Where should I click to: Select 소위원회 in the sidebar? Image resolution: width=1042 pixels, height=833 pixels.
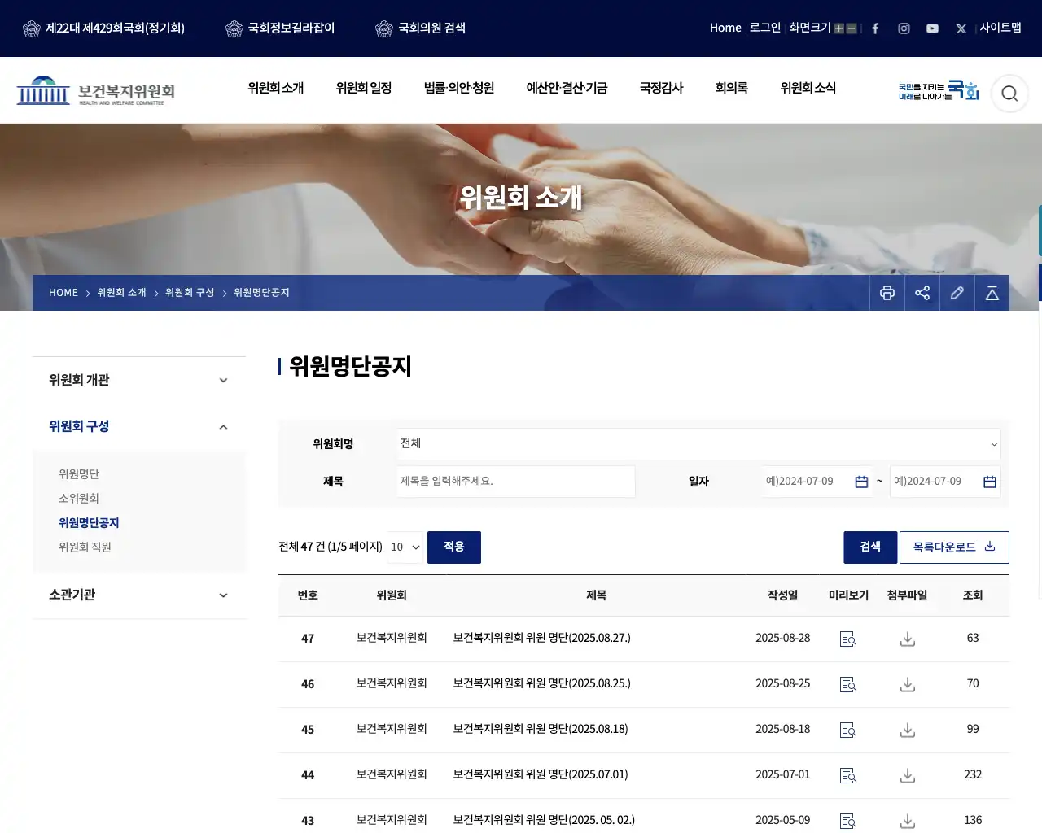point(79,499)
